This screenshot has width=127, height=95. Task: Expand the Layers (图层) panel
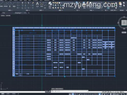(x=61, y=10)
